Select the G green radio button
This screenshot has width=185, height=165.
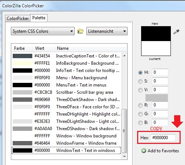[x=140, y=114]
